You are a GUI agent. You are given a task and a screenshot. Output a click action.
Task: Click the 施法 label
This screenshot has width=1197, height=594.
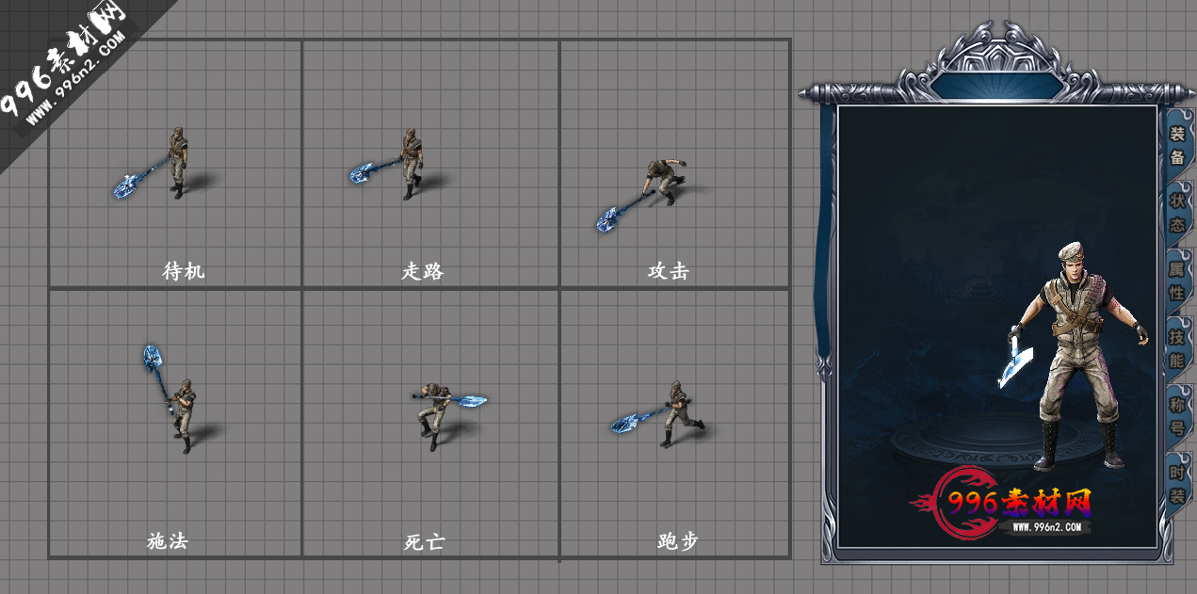[x=168, y=541]
